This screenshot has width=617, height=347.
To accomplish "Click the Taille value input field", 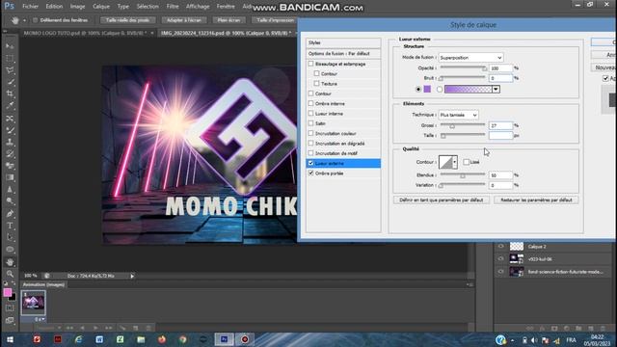I will click(x=500, y=135).
